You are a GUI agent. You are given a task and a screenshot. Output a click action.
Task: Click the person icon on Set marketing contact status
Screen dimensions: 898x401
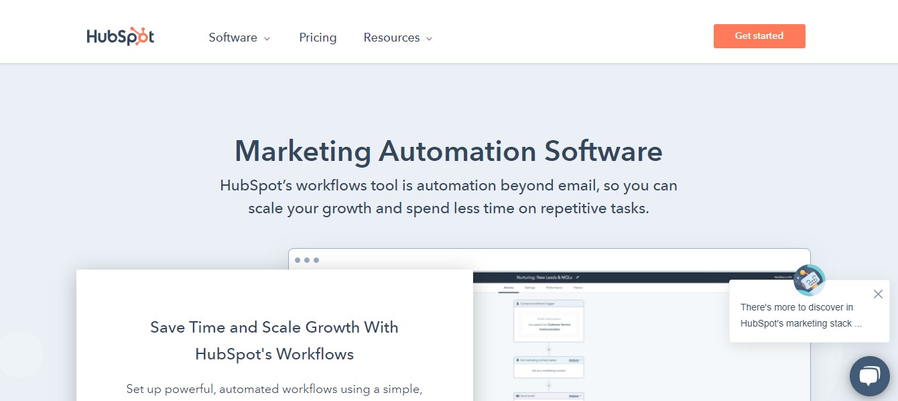[517, 360]
